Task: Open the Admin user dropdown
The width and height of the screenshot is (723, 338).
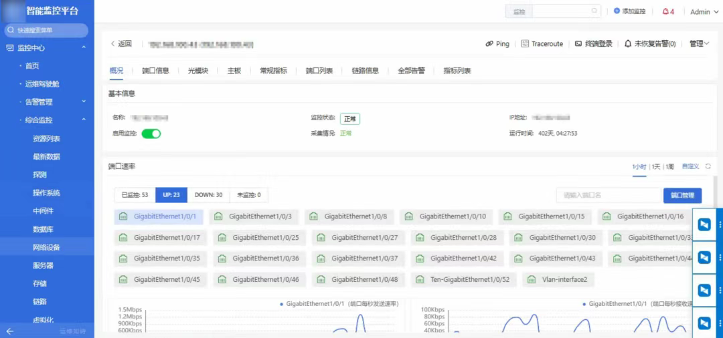Action: pos(703,12)
